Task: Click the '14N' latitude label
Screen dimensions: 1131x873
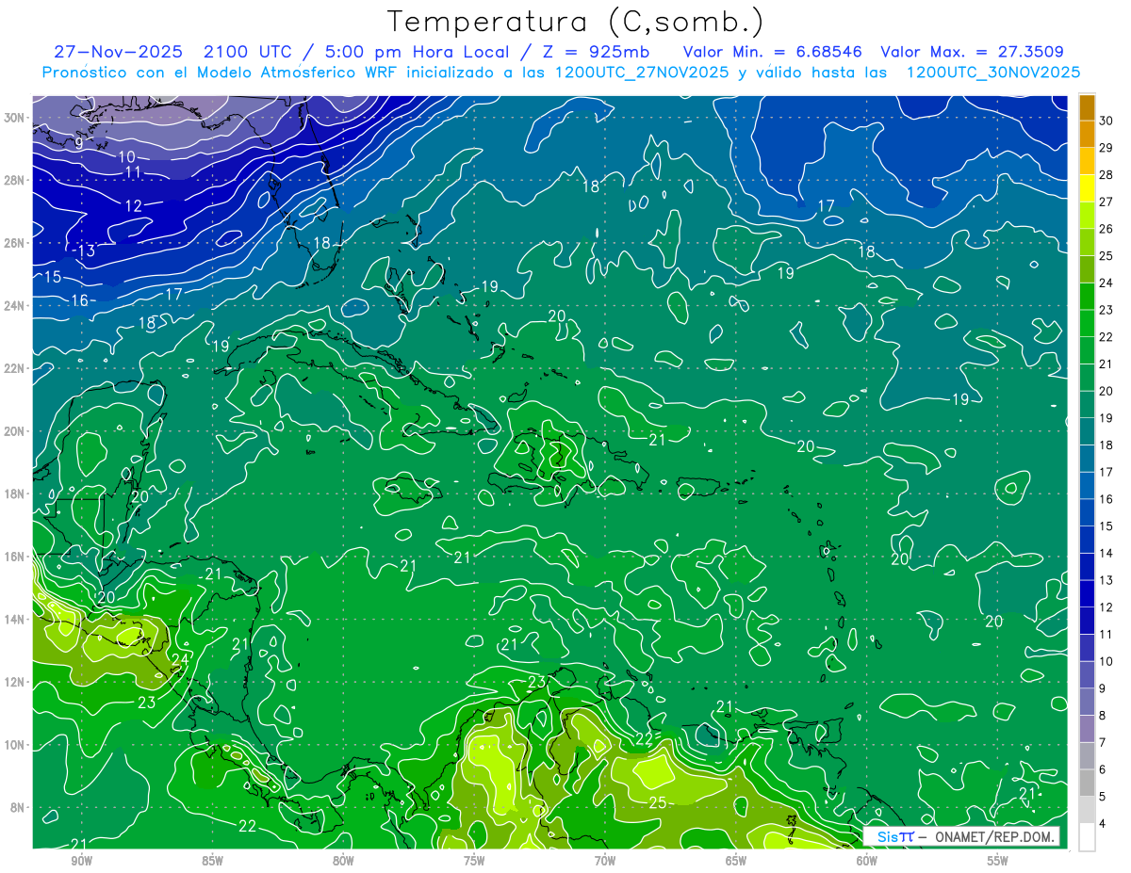Action: pos(14,620)
